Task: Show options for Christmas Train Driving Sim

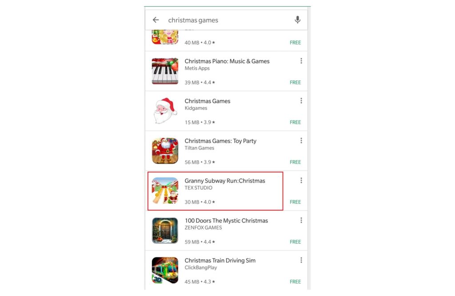Action: (301, 260)
